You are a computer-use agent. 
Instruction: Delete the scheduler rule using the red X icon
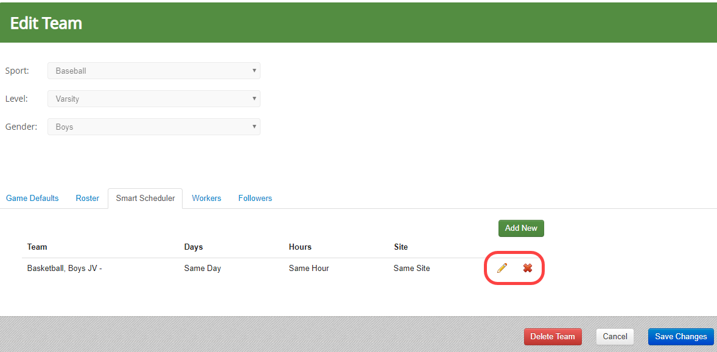(527, 268)
